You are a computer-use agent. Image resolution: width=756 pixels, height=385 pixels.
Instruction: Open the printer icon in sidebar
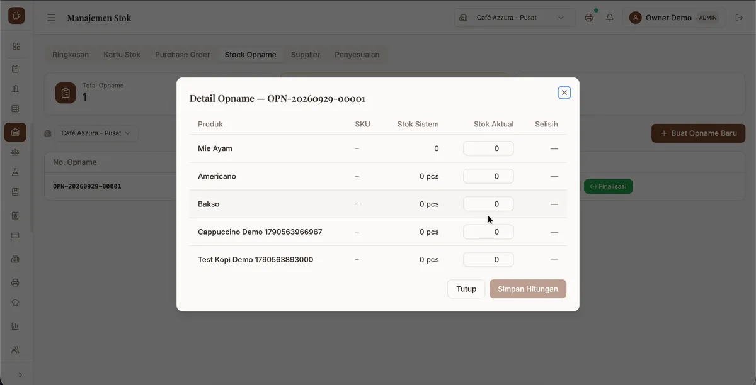coord(16,282)
